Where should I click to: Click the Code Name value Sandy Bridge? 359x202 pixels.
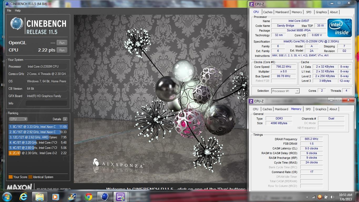click(286, 26)
